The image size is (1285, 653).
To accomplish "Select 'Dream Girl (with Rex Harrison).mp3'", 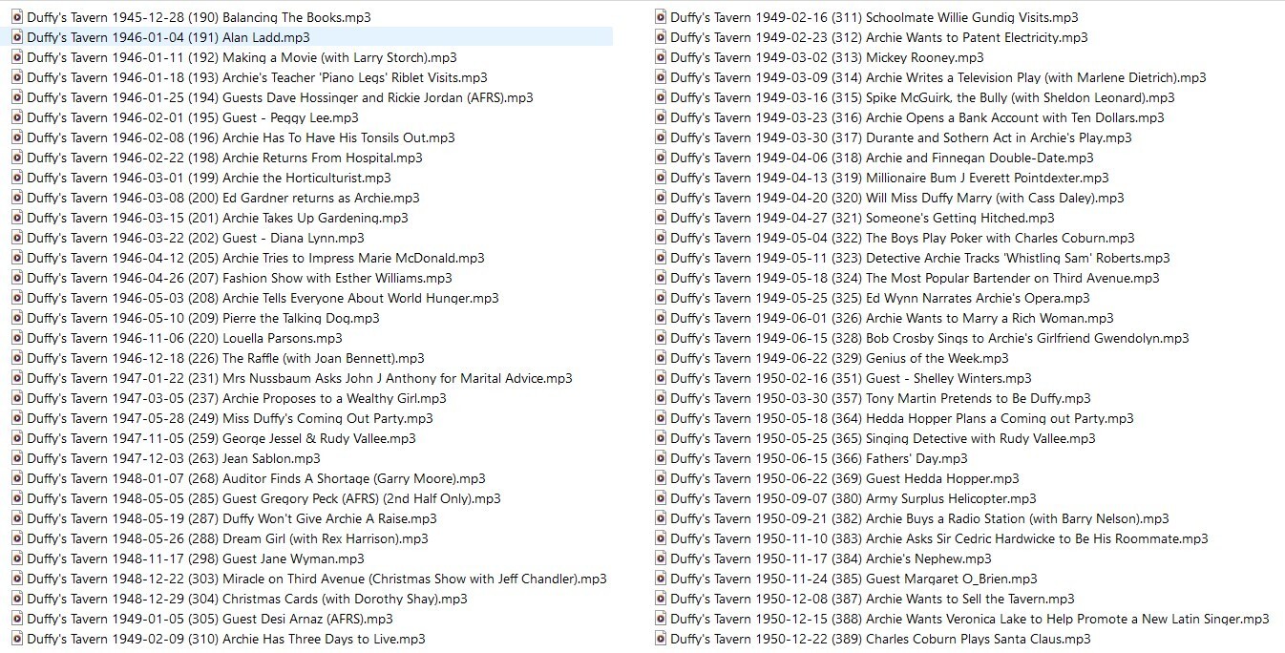I will click(227, 538).
